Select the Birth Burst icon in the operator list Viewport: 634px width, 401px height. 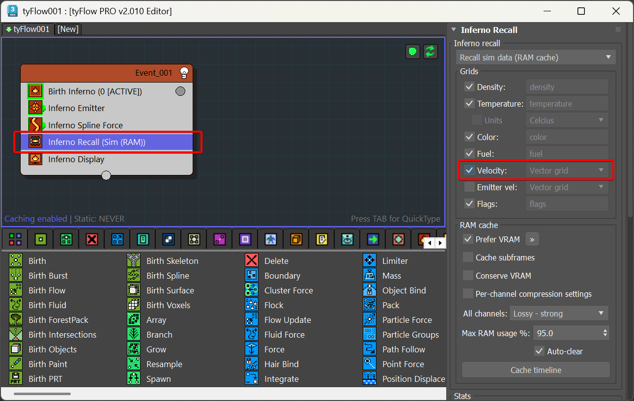(16, 276)
